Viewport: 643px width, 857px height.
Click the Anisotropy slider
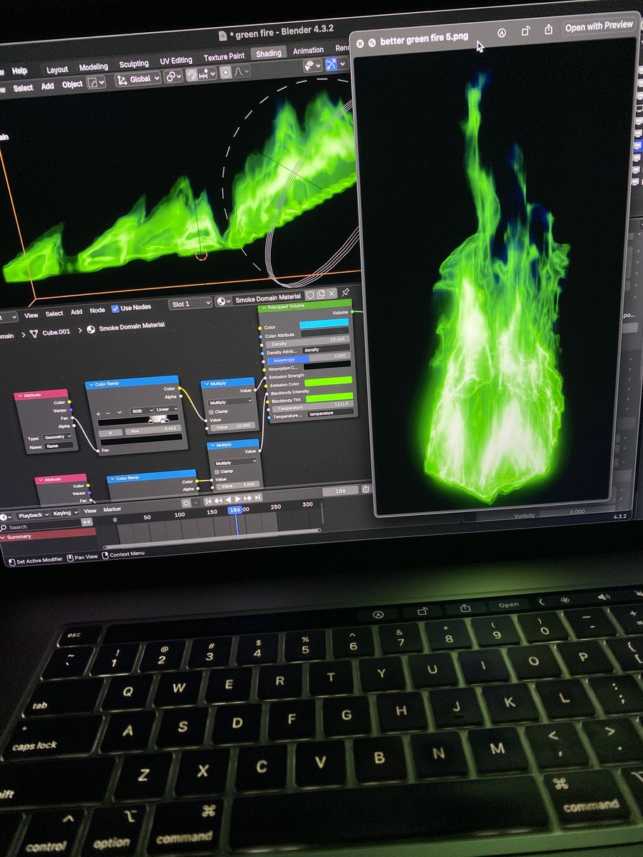pyautogui.click(x=309, y=359)
